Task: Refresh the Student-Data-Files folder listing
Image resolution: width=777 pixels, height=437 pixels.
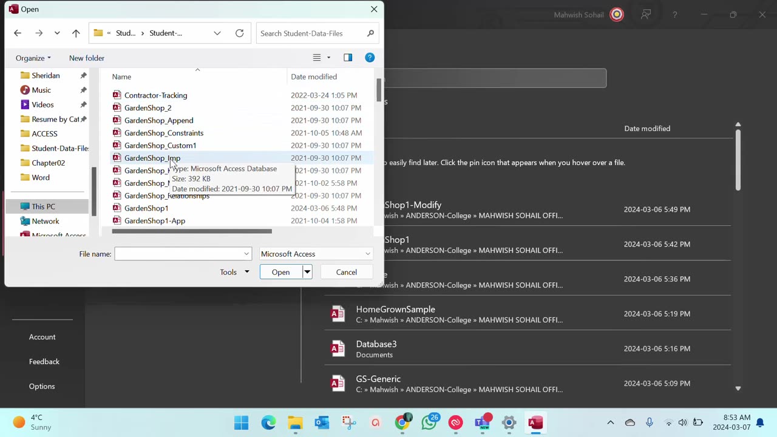Action: (x=240, y=33)
